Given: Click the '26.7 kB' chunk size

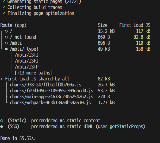Looking at the screenshot, I should [106, 85].
